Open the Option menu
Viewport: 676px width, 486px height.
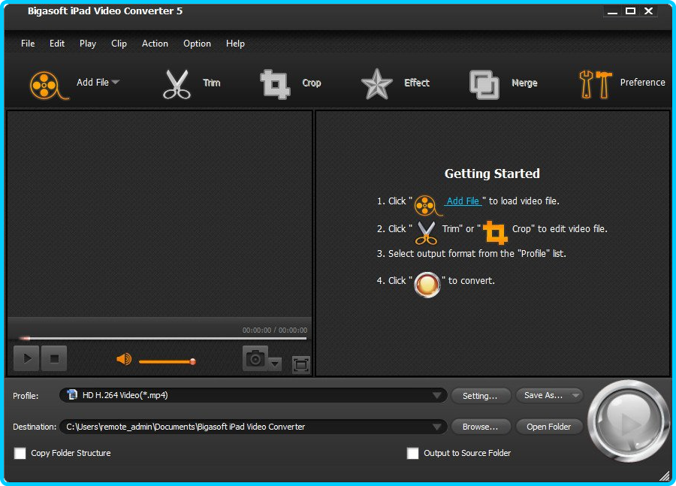[197, 44]
